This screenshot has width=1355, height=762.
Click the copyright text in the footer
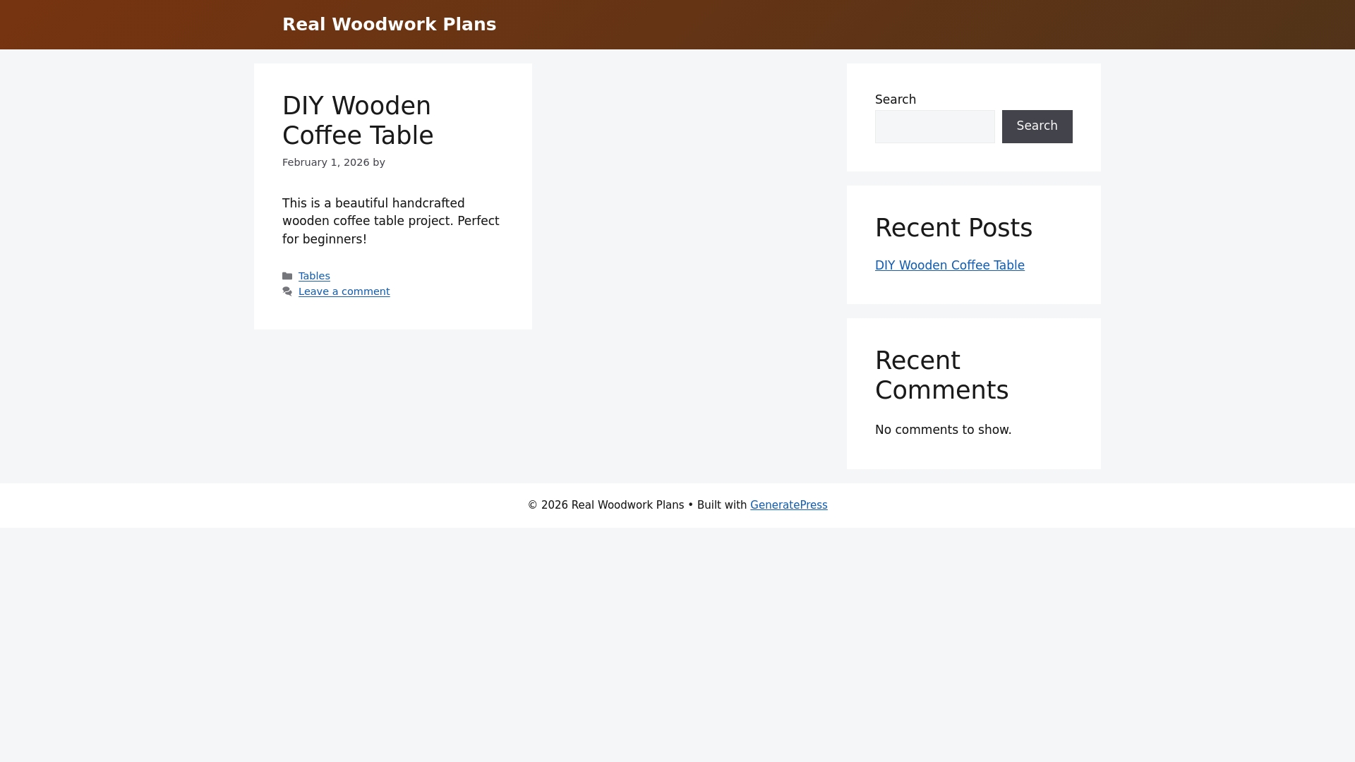point(606,504)
